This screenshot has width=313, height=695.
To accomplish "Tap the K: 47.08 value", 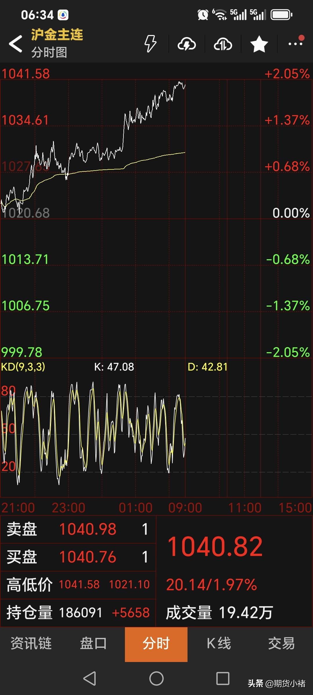I will [x=114, y=367].
